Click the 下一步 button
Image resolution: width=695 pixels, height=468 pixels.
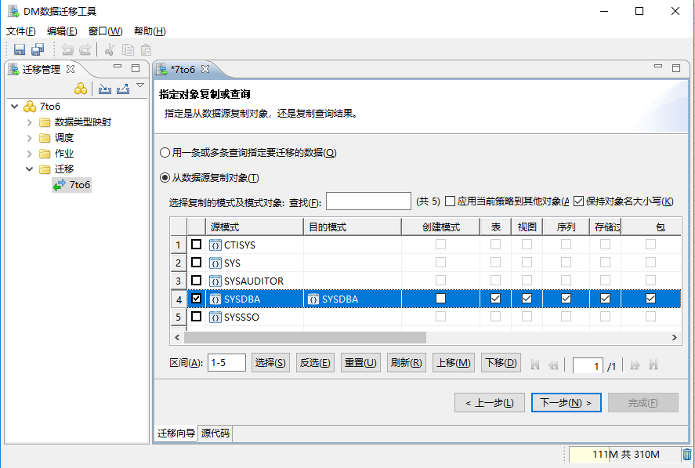[x=566, y=402]
